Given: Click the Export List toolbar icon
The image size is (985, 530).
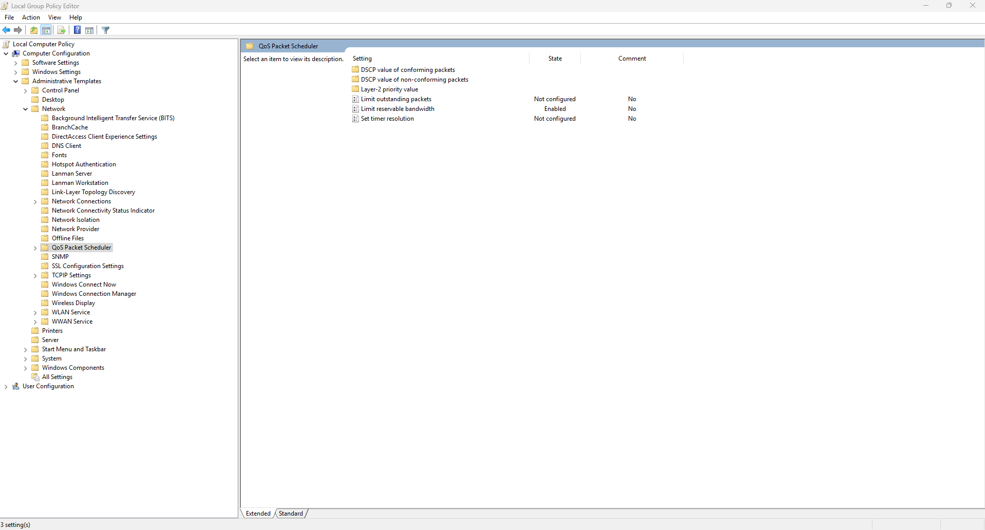Looking at the screenshot, I should (61, 30).
